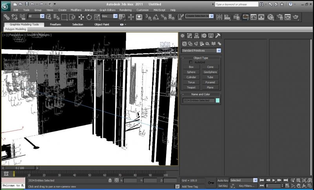Toggle Spinner Snap
This screenshot has height=190, width=314.
(x=172, y=17)
